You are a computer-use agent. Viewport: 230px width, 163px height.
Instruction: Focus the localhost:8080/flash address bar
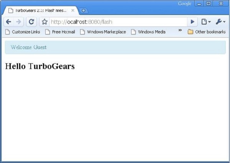point(115,22)
